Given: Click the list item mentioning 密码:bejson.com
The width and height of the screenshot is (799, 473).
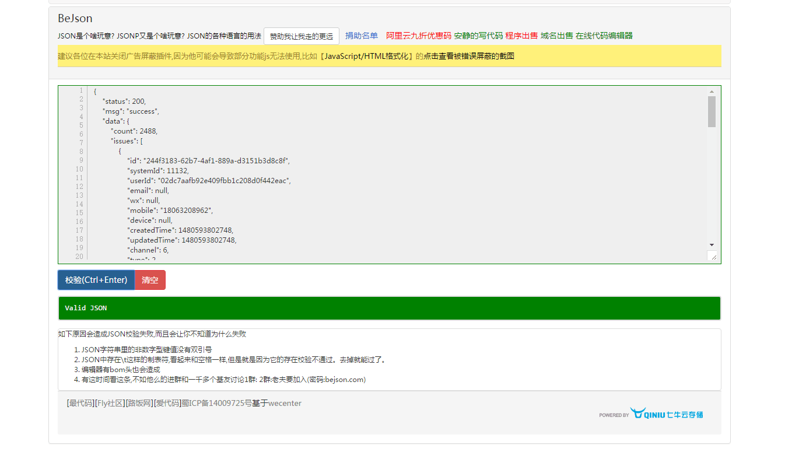Looking at the screenshot, I should 223,380.
